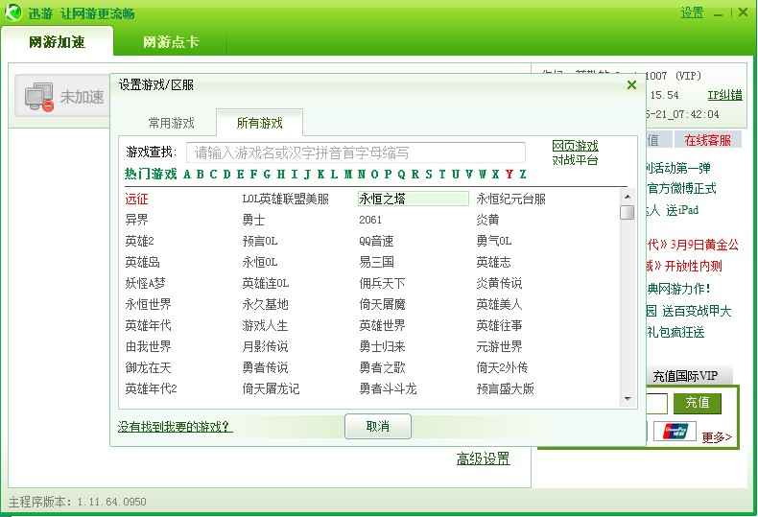Select the game 勇者之歌

[x=382, y=367]
